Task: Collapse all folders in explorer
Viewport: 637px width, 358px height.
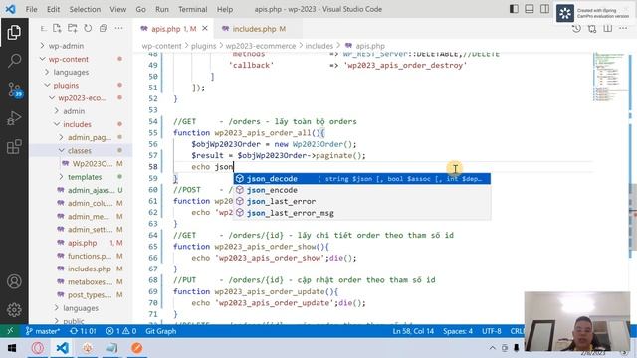Action: [104, 28]
